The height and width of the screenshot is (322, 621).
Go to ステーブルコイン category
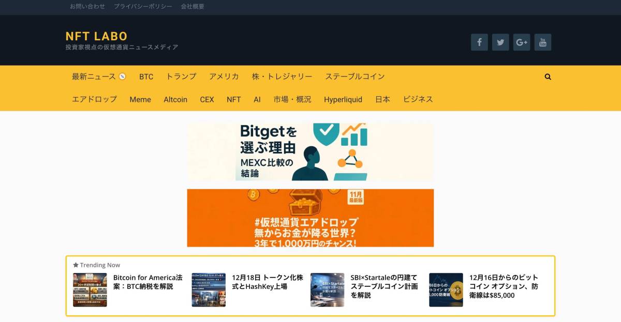tap(354, 76)
